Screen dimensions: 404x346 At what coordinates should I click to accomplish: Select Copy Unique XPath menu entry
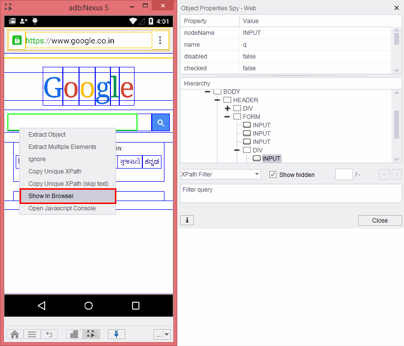(55, 172)
